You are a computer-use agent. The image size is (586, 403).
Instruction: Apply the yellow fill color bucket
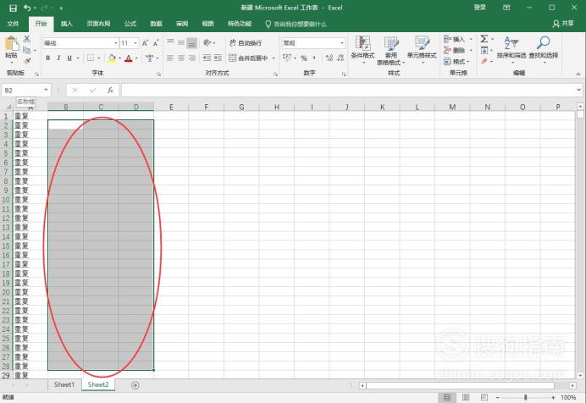[x=112, y=58]
